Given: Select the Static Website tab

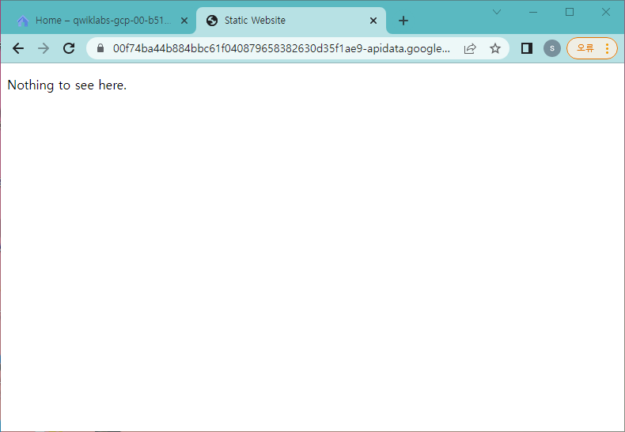Looking at the screenshot, I should pyautogui.click(x=291, y=21).
